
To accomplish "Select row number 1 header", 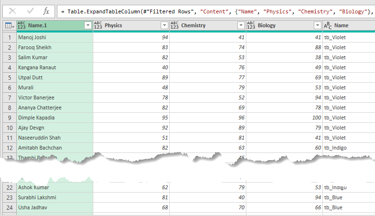I will [x=10, y=37].
